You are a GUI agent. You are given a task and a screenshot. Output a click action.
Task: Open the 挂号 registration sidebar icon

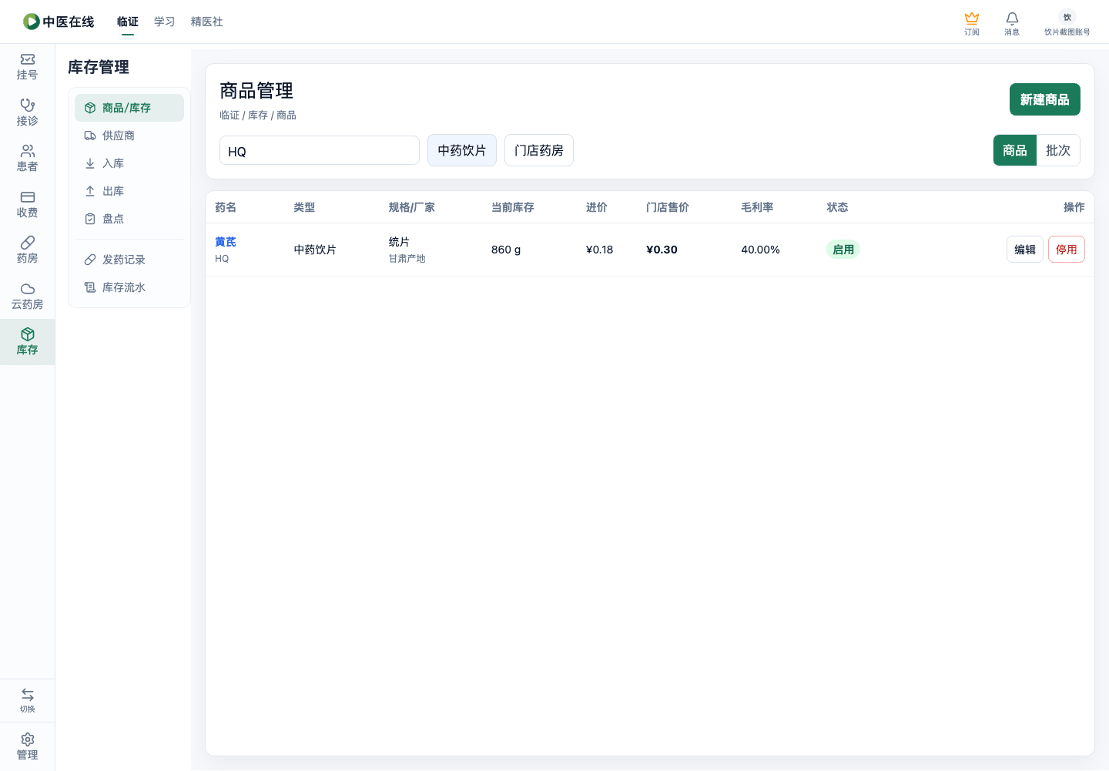[x=28, y=59]
